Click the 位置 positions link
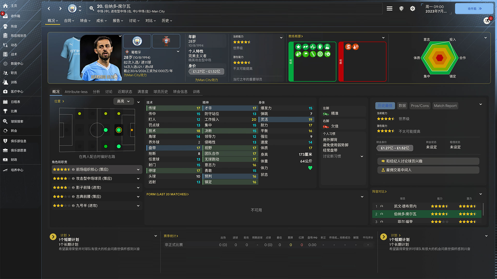Viewport: 497px width, 279px height. tap(59, 101)
